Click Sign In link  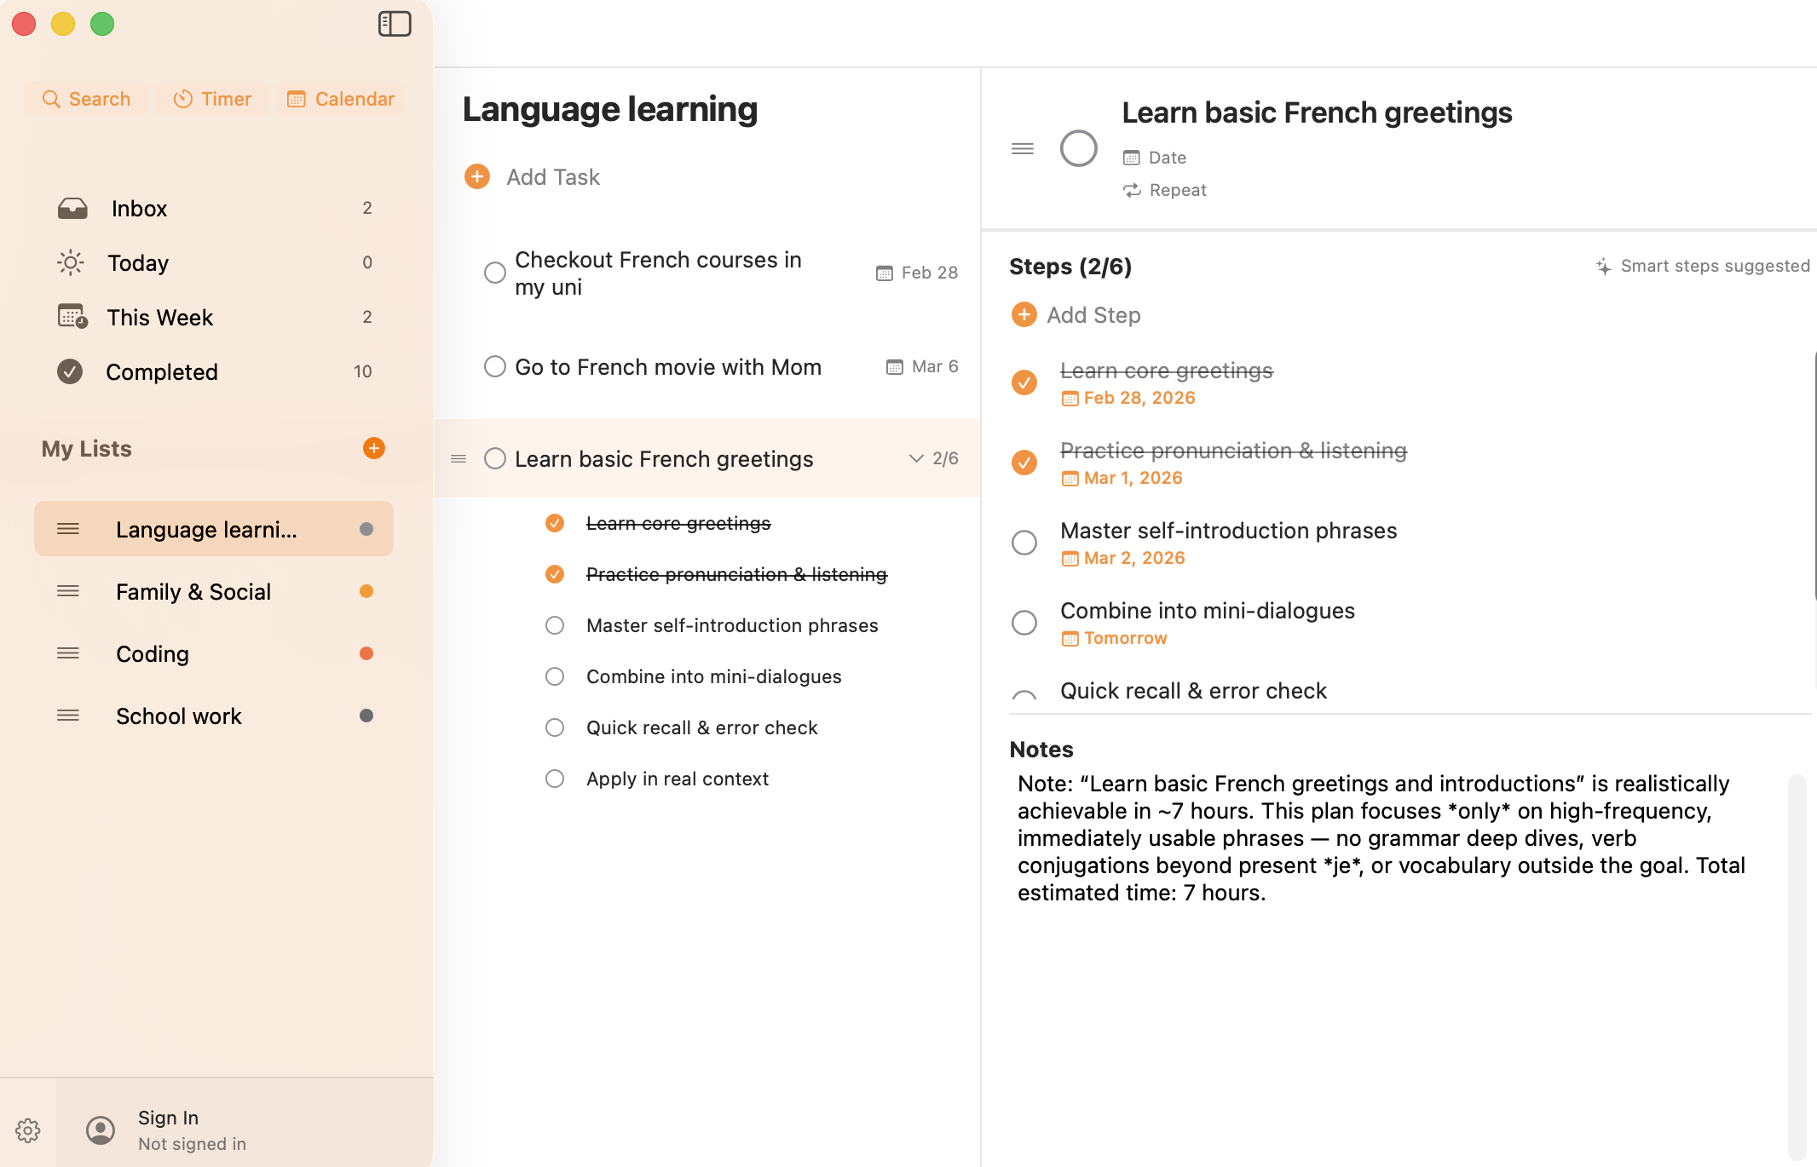[168, 1118]
